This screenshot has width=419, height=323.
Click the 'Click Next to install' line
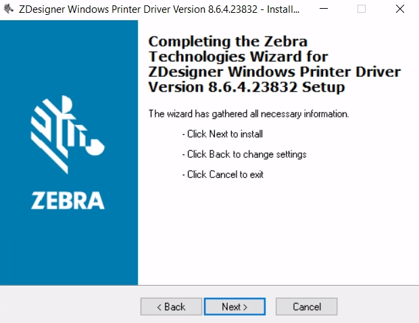point(222,134)
